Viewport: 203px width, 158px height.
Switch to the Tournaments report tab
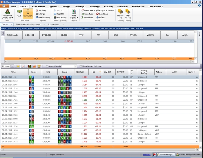[54, 24]
